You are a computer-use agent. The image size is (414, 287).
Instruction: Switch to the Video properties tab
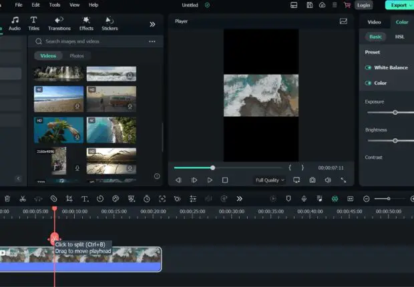374,22
